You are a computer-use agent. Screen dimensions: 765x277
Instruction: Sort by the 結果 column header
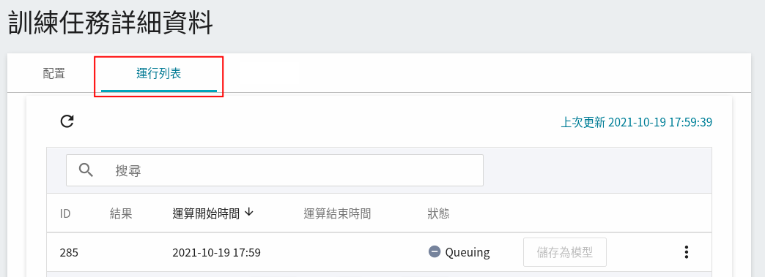pyautogui.click(x=121, y=213)
